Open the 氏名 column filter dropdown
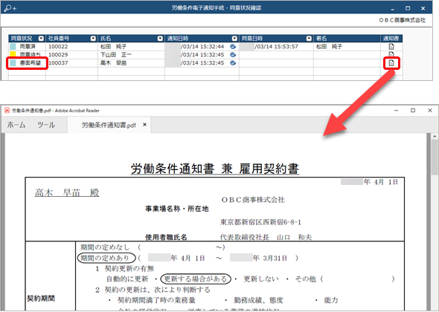The width and height of the screenshot is (439, 312). click(x=160, y=39)
